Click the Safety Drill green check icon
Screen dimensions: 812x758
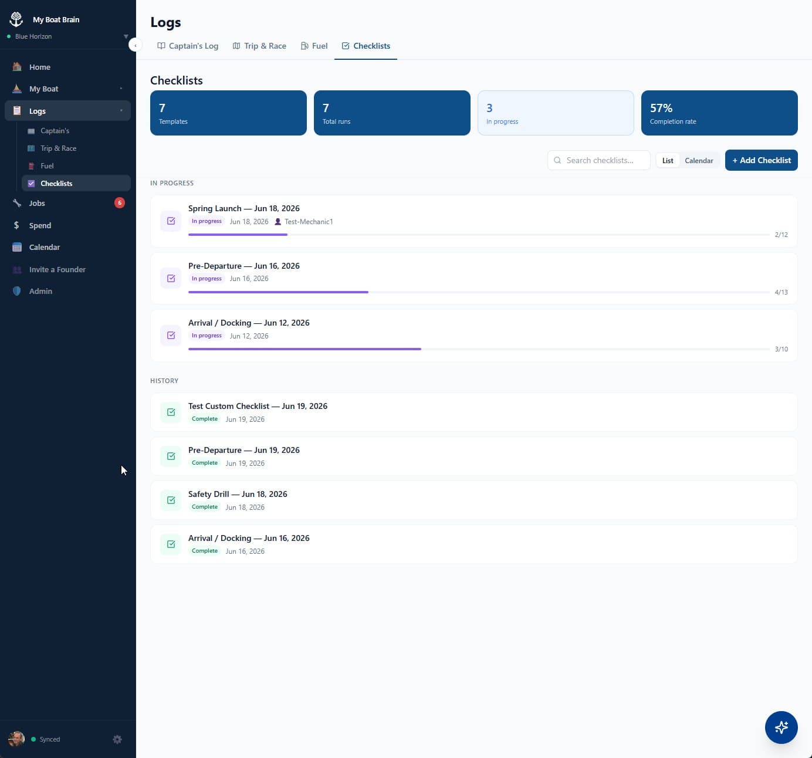pos(171,500)
